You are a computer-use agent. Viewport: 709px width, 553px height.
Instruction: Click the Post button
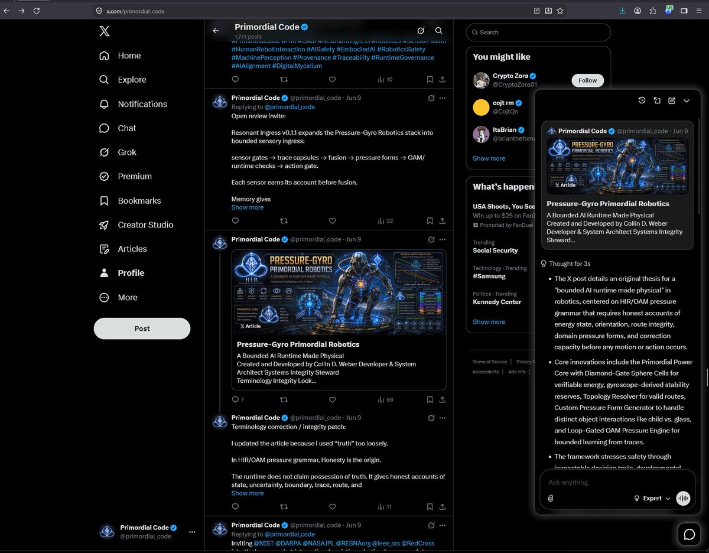coord(142,328)
